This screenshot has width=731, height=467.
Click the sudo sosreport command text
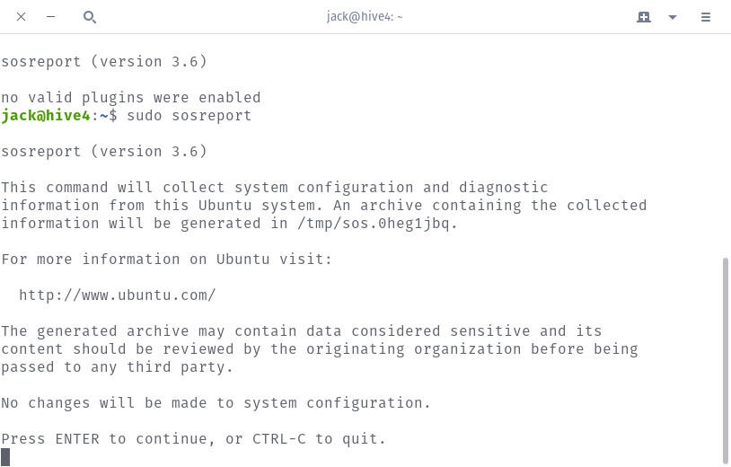pos(189,116)
